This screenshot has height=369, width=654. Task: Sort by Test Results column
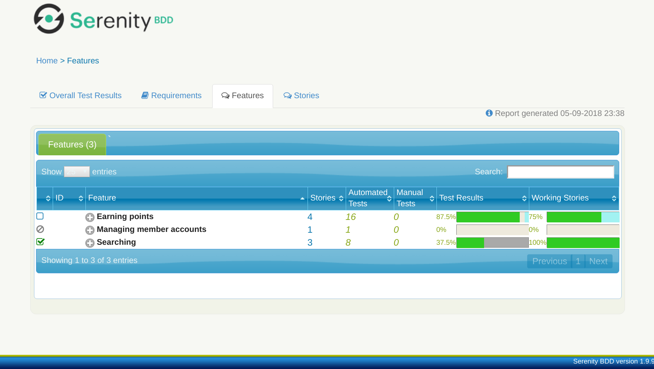pos(483,198)
